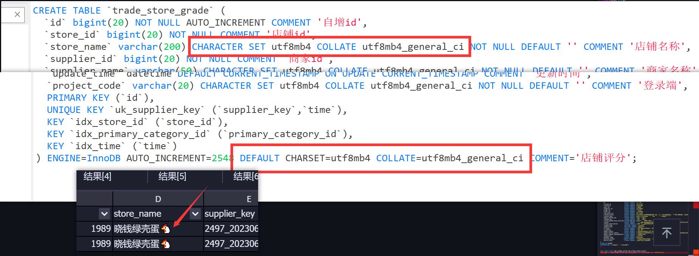
Task: Select column E header
Action: coord(249,199)
